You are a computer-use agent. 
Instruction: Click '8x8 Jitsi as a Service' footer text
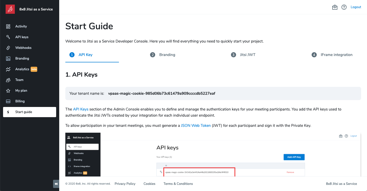pos(341,184)
